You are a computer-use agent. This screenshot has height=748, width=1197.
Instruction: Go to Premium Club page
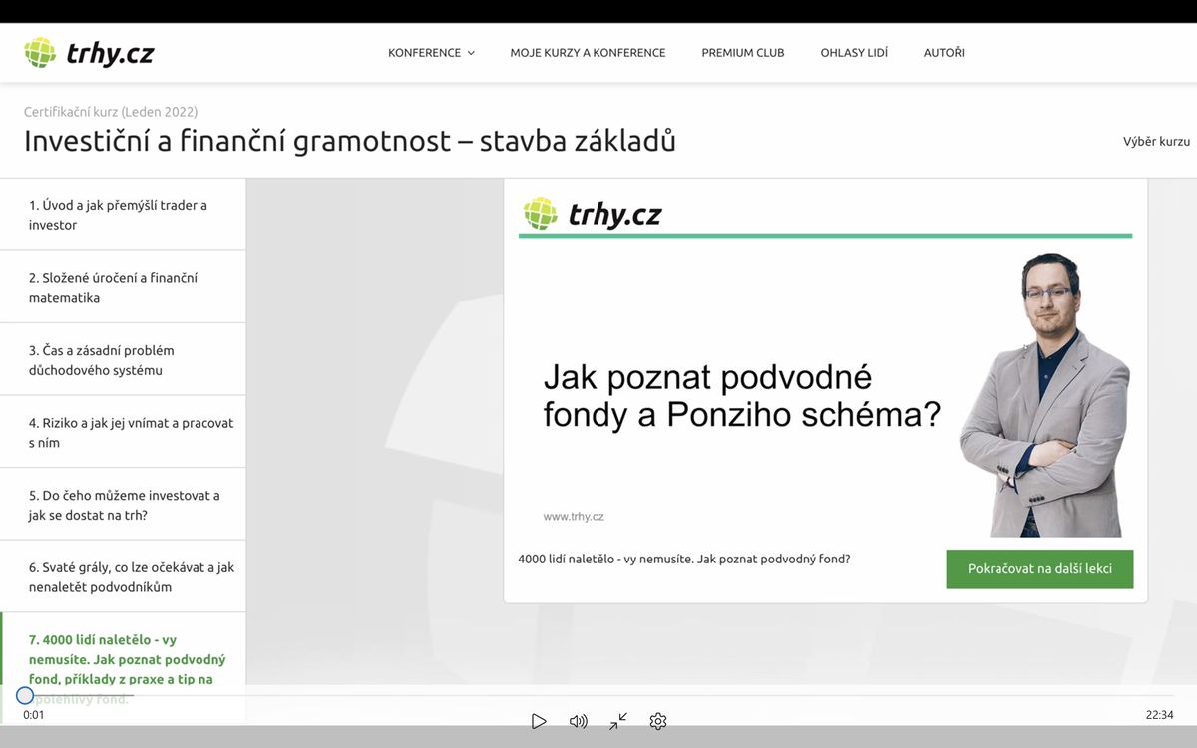pos(743,53)
